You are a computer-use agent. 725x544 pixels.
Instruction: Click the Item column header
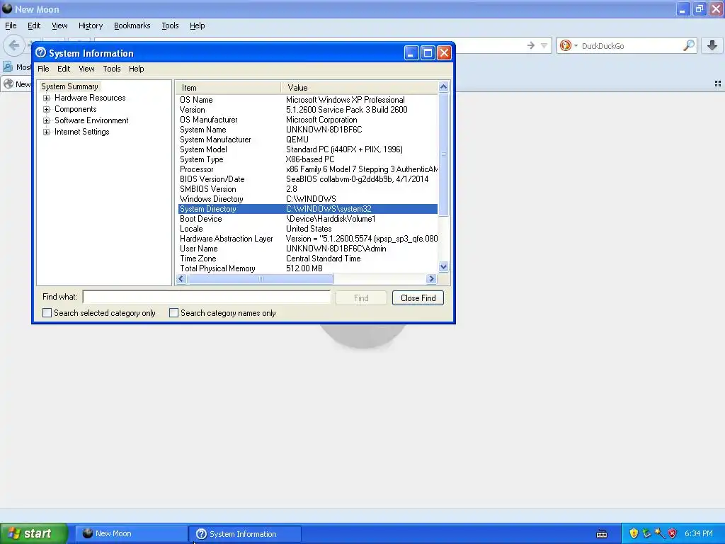tap(229, 87)
